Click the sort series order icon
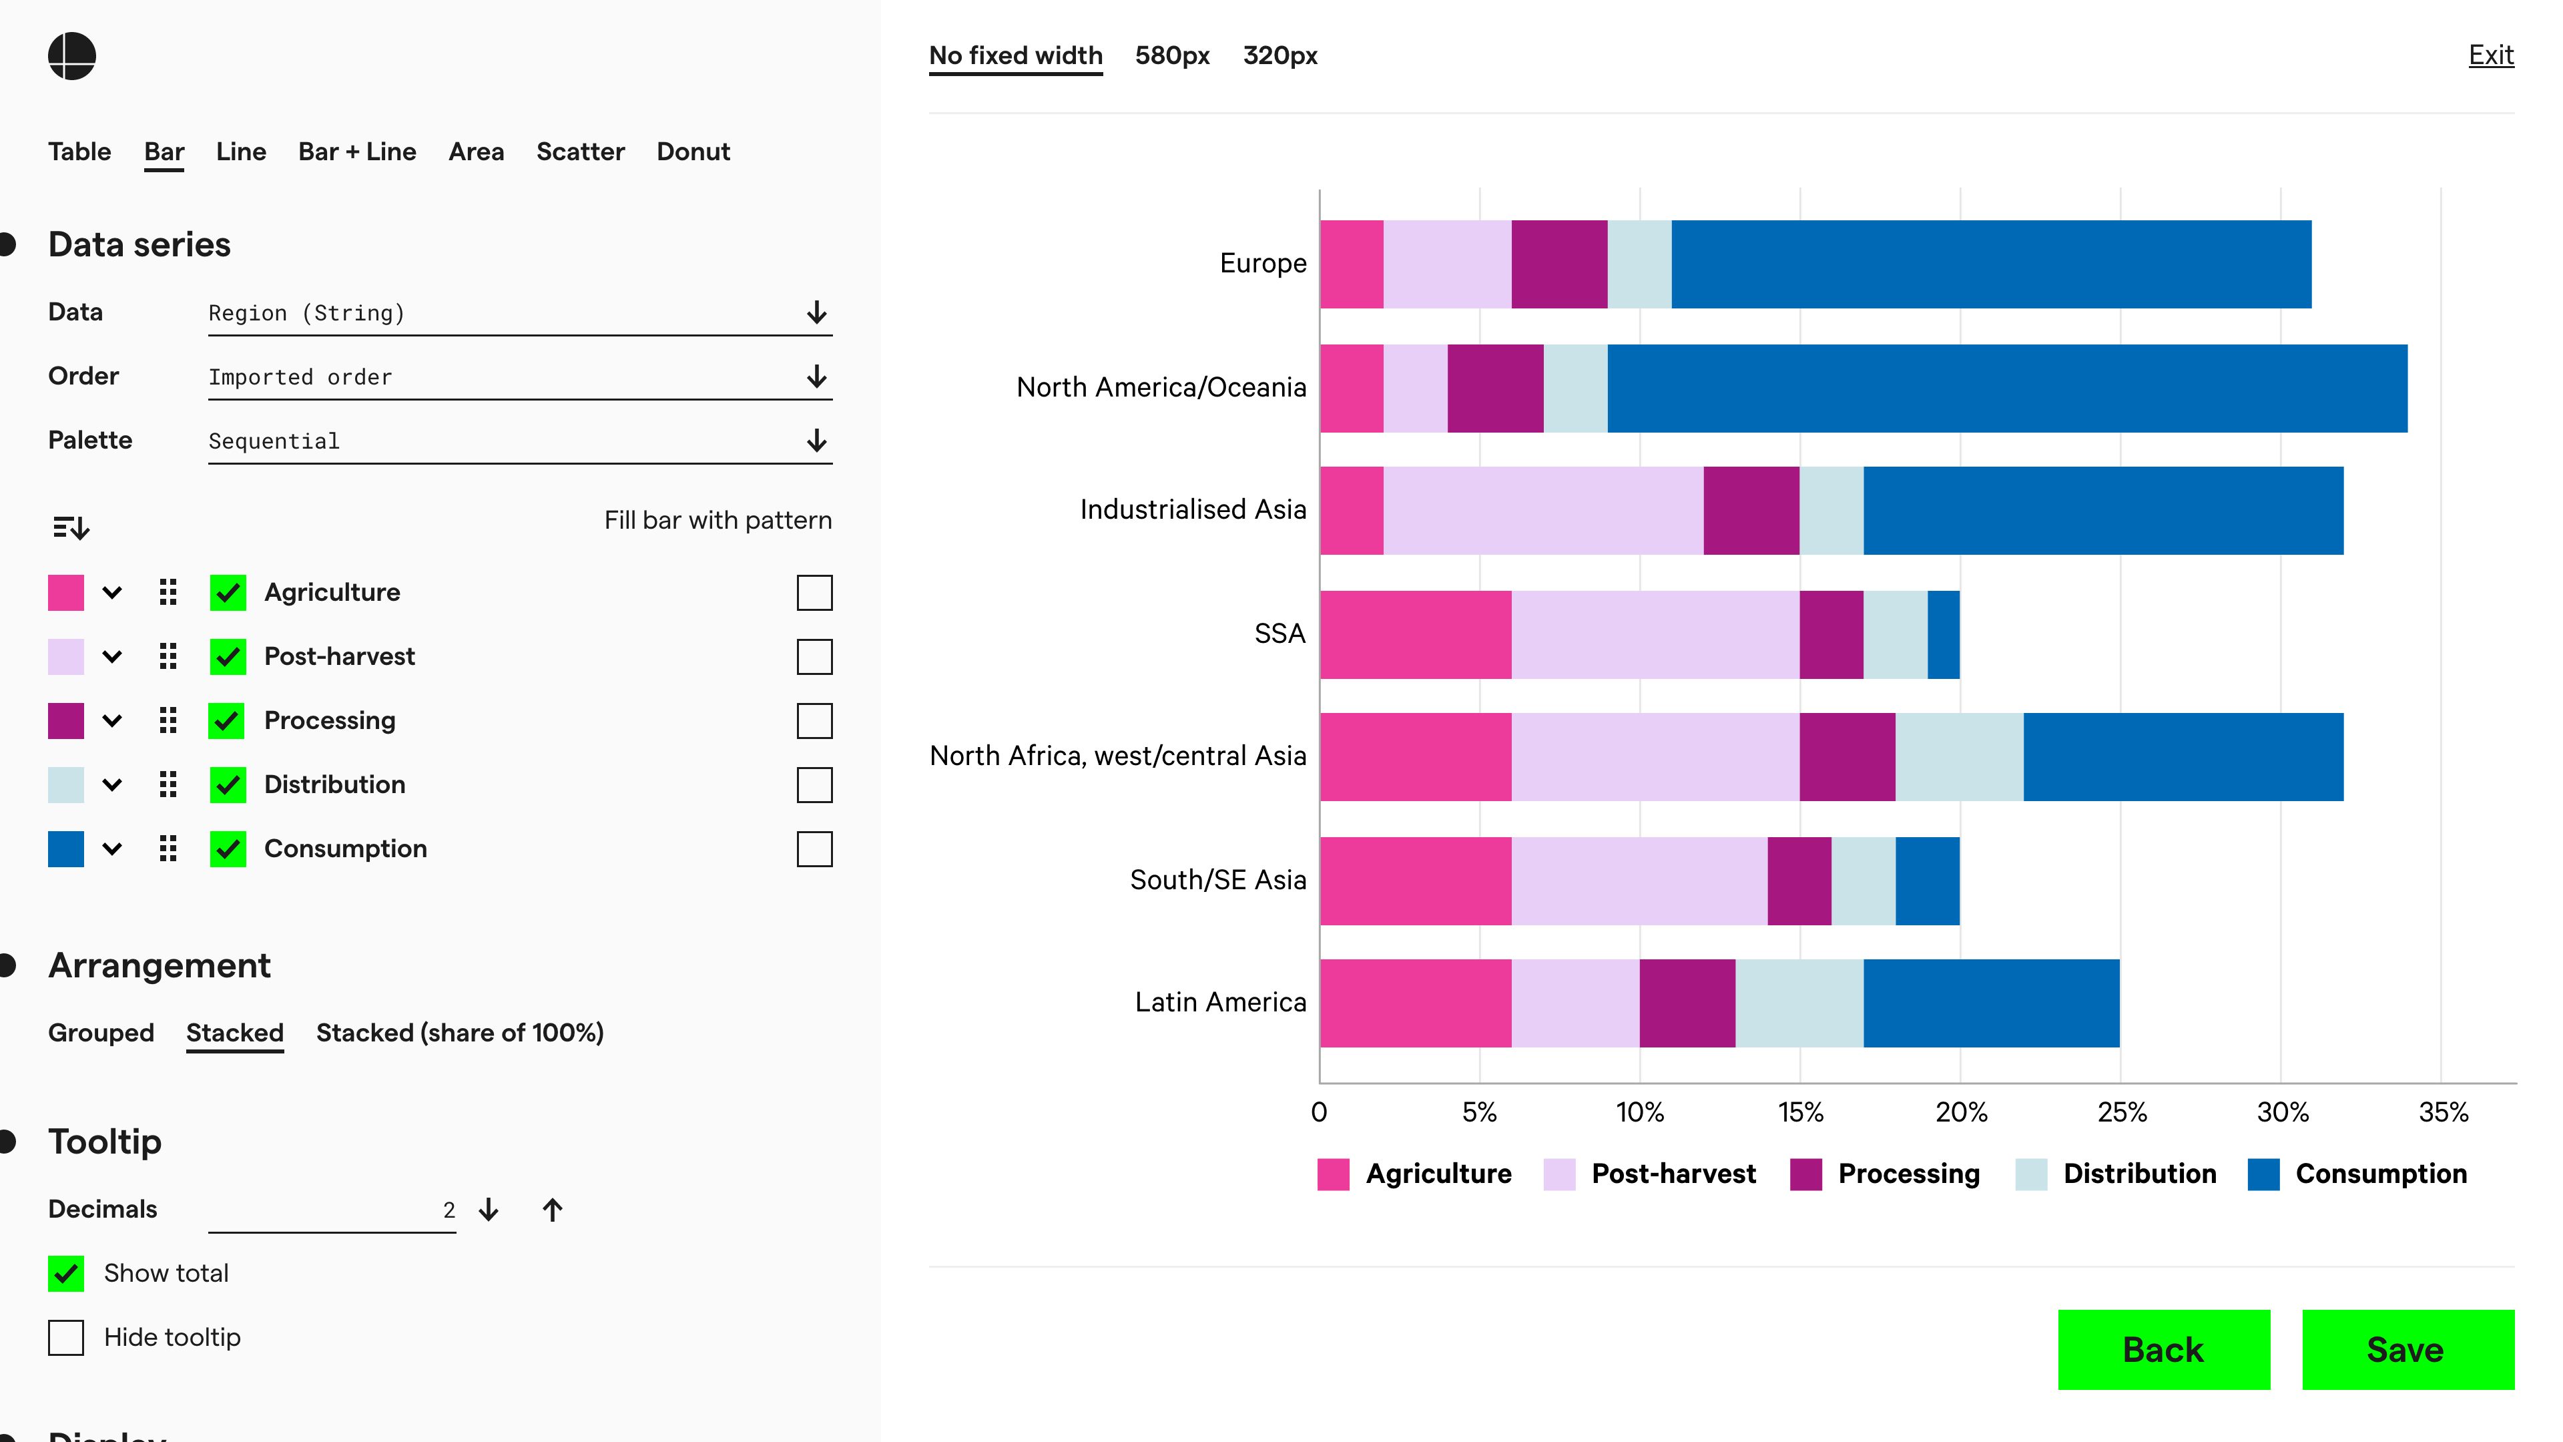2563x1442 pixels. click(71, 527)
